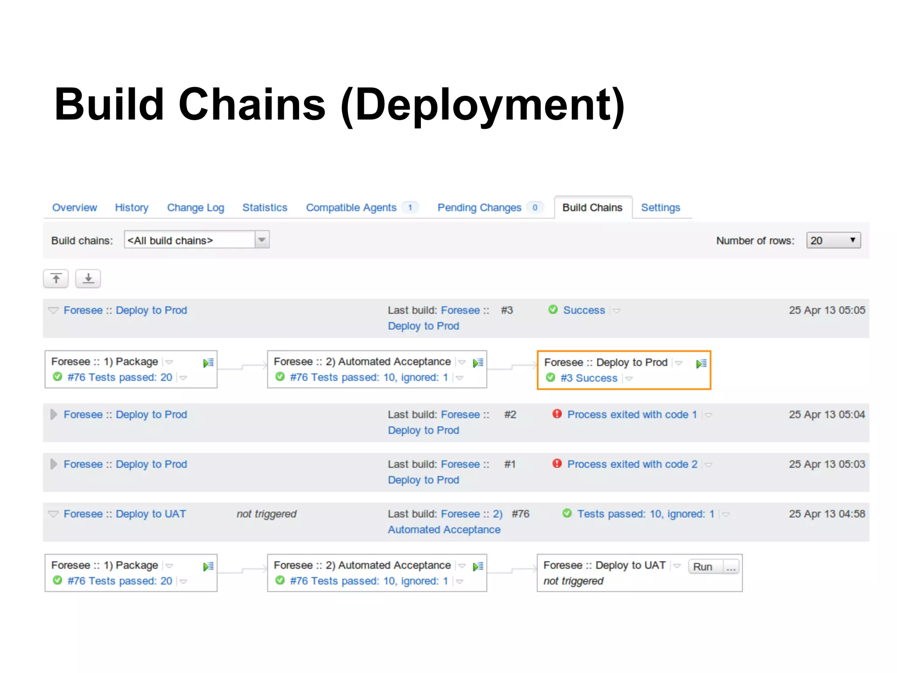Open Process exited with code 1 link

tap(632, 414)
